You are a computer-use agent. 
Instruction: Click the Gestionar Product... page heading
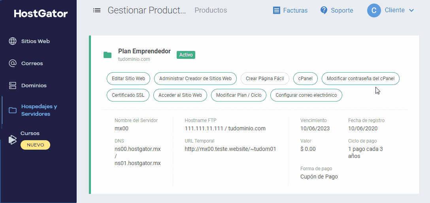click(147, 10)
